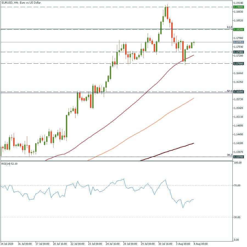The height and width of the screenshot is (247, 247).
Task: Select the 1.17400 price level tag
Action: (238, 52)
